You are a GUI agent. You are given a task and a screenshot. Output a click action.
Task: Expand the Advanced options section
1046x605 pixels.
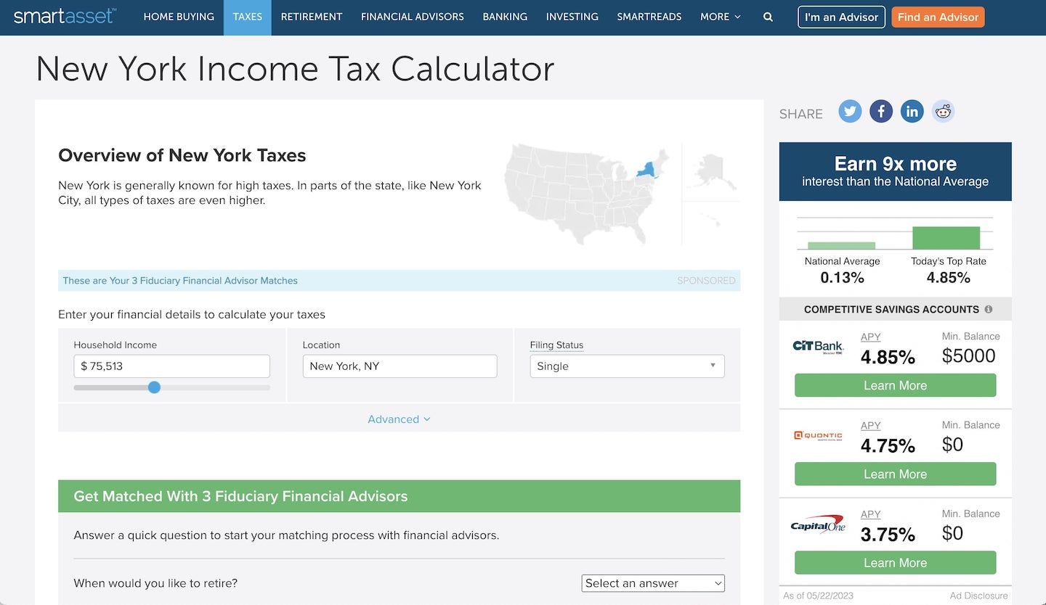[399, 419]
